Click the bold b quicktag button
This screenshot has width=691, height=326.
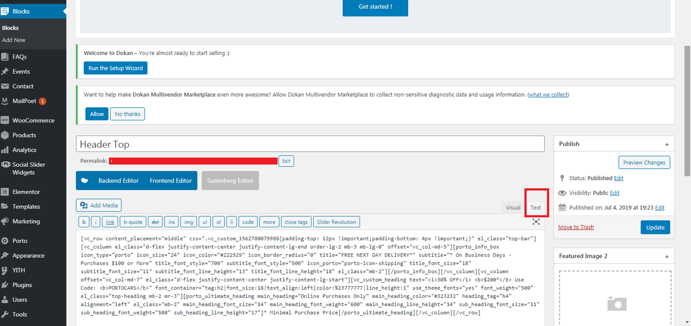(x=84, y=222)
